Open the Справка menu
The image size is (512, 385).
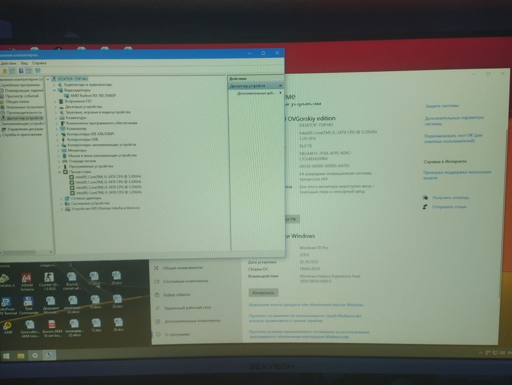coord(39,63)
